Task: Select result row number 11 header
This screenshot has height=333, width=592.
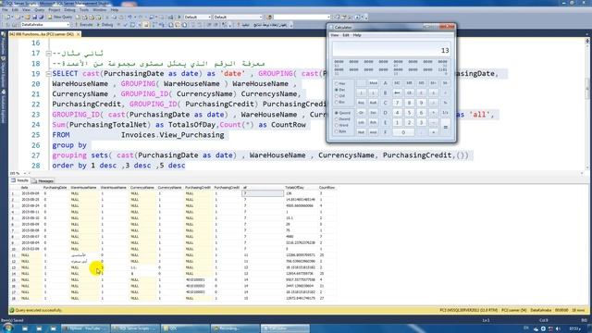Action: tap(14, 255)
